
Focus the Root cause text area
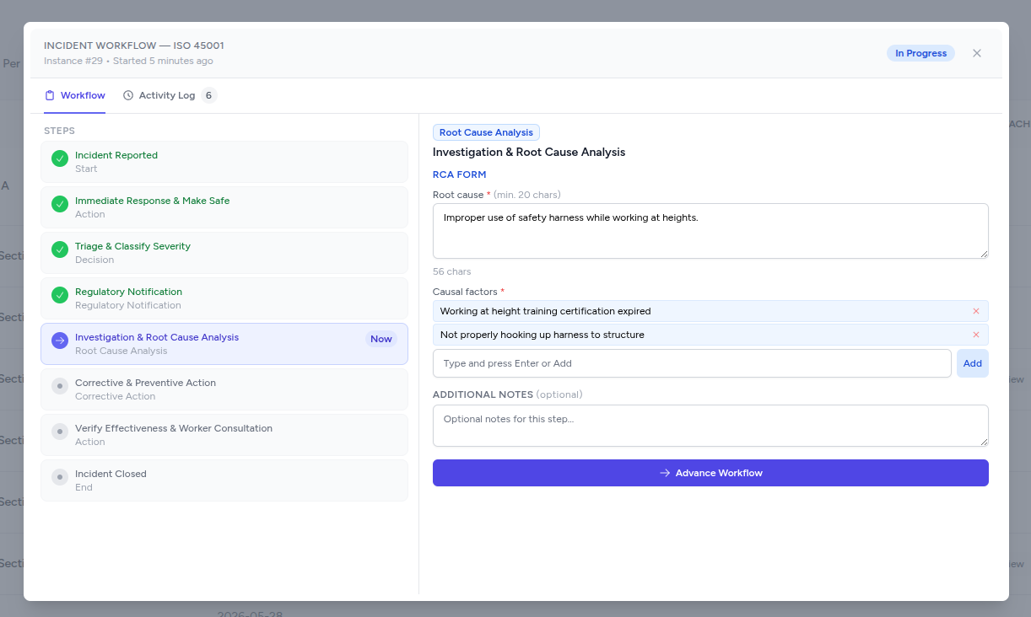(710, 231)
